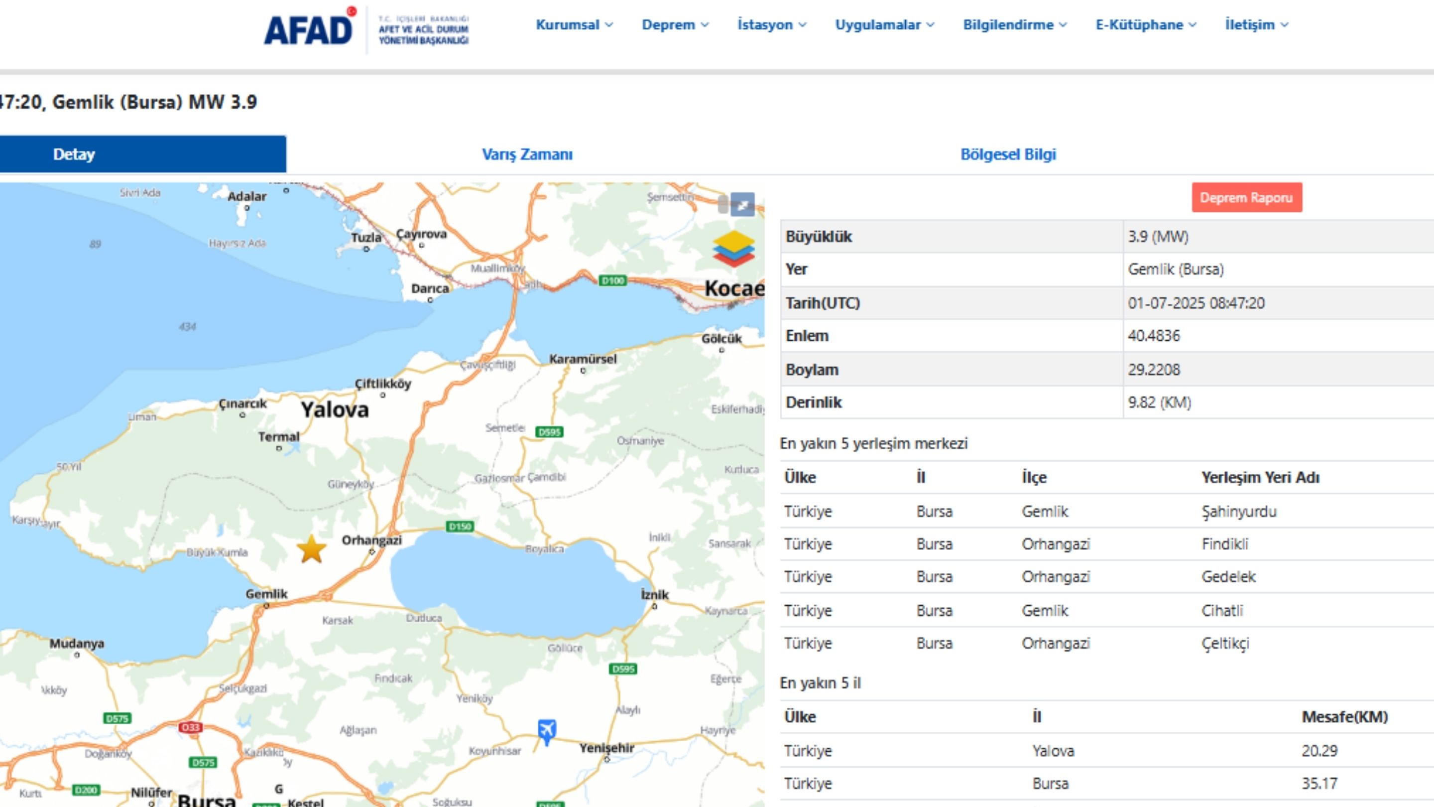Click the magnitude value 3.9 (MW)
The height and width of the screenshot is (807, 1434).
point(1158,237)
